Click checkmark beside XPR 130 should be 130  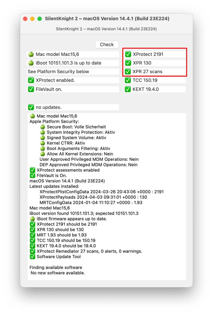pos(32,230)
